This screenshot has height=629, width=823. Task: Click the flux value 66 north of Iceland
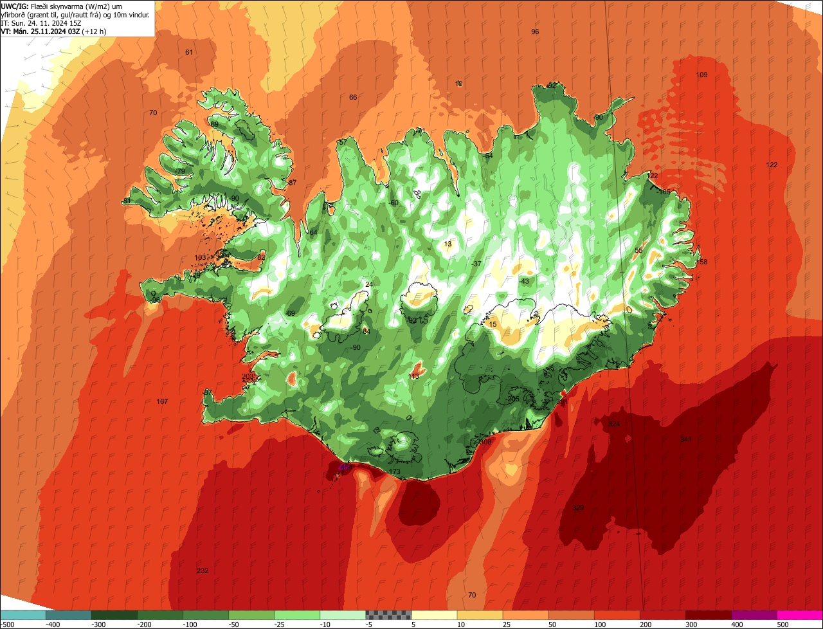click(x=353, y=97)
